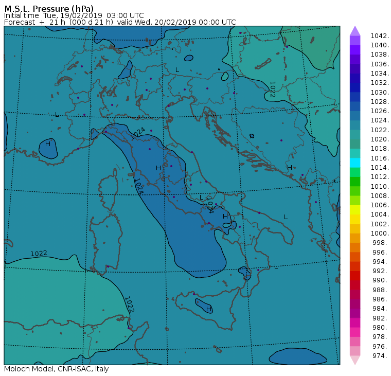Click the green colorbar segment between 1010 and 1012
This screenshot has width=391, height=376.
(x=355, y=182)
